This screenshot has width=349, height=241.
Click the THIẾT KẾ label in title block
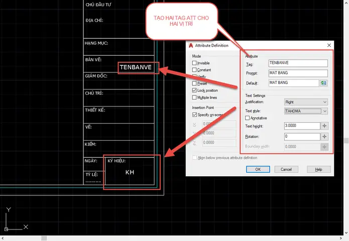pos(95,110)
